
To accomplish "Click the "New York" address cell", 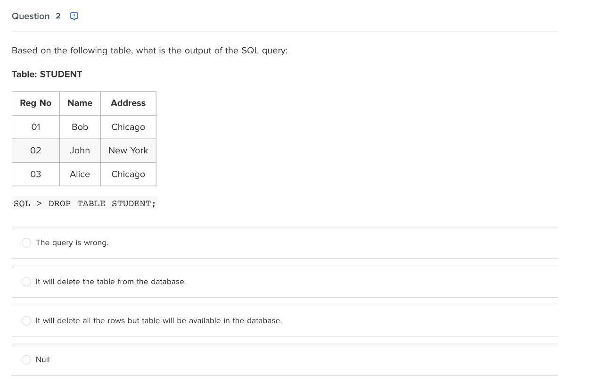I will click(128, 151).
